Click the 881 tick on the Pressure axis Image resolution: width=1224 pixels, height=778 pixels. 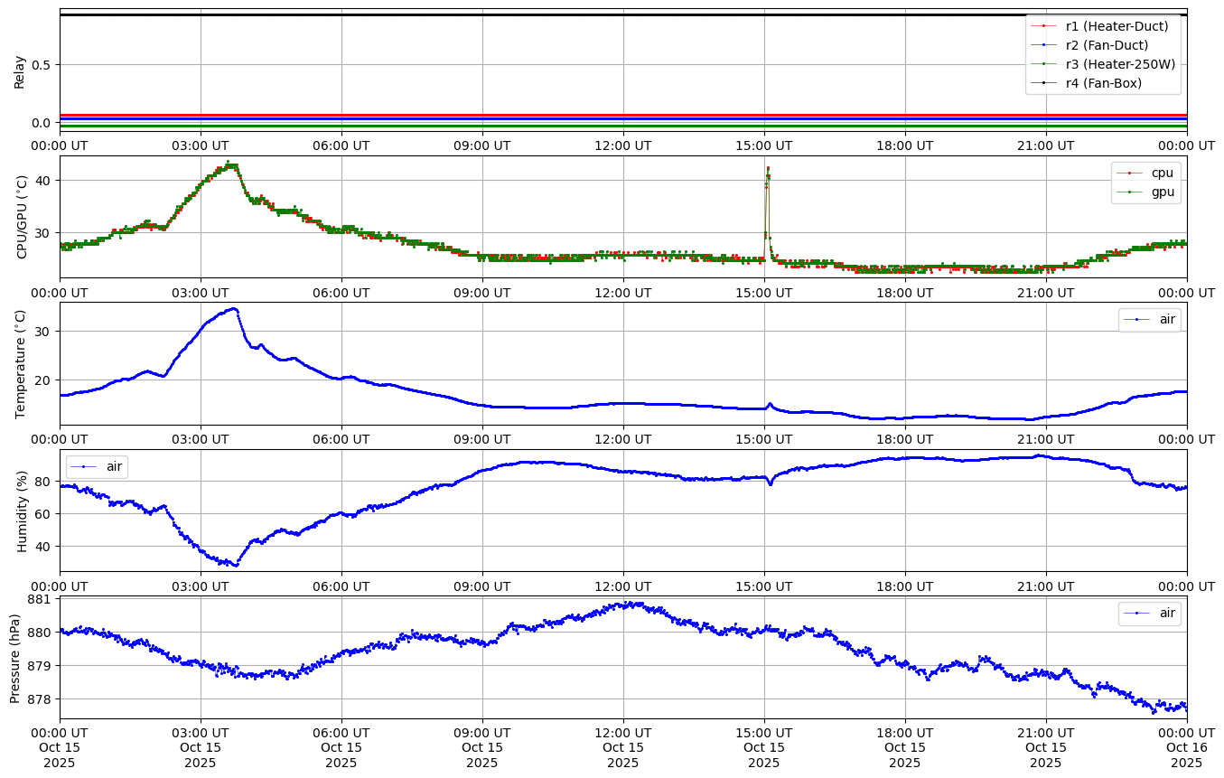pos(41,599)
